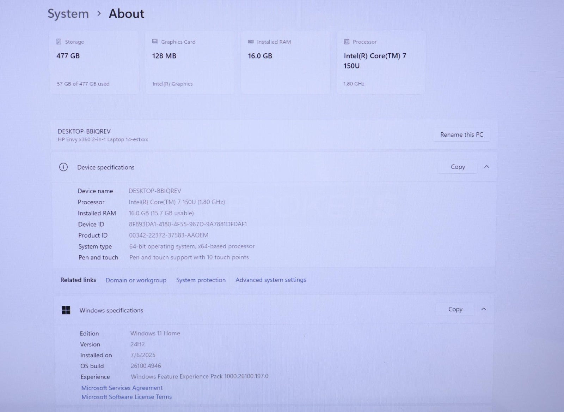The image size is (564, 412).
Task: Open the System protection link
Action: coord(201,280)
